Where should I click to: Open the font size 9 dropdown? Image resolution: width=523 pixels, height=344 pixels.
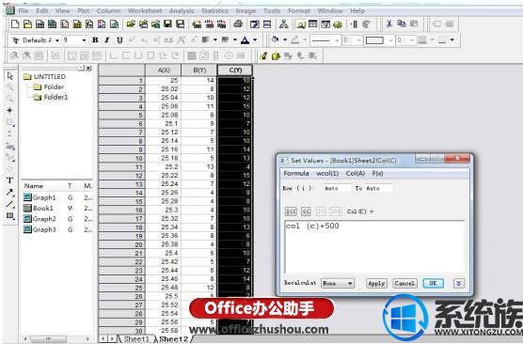click(84, 40)
